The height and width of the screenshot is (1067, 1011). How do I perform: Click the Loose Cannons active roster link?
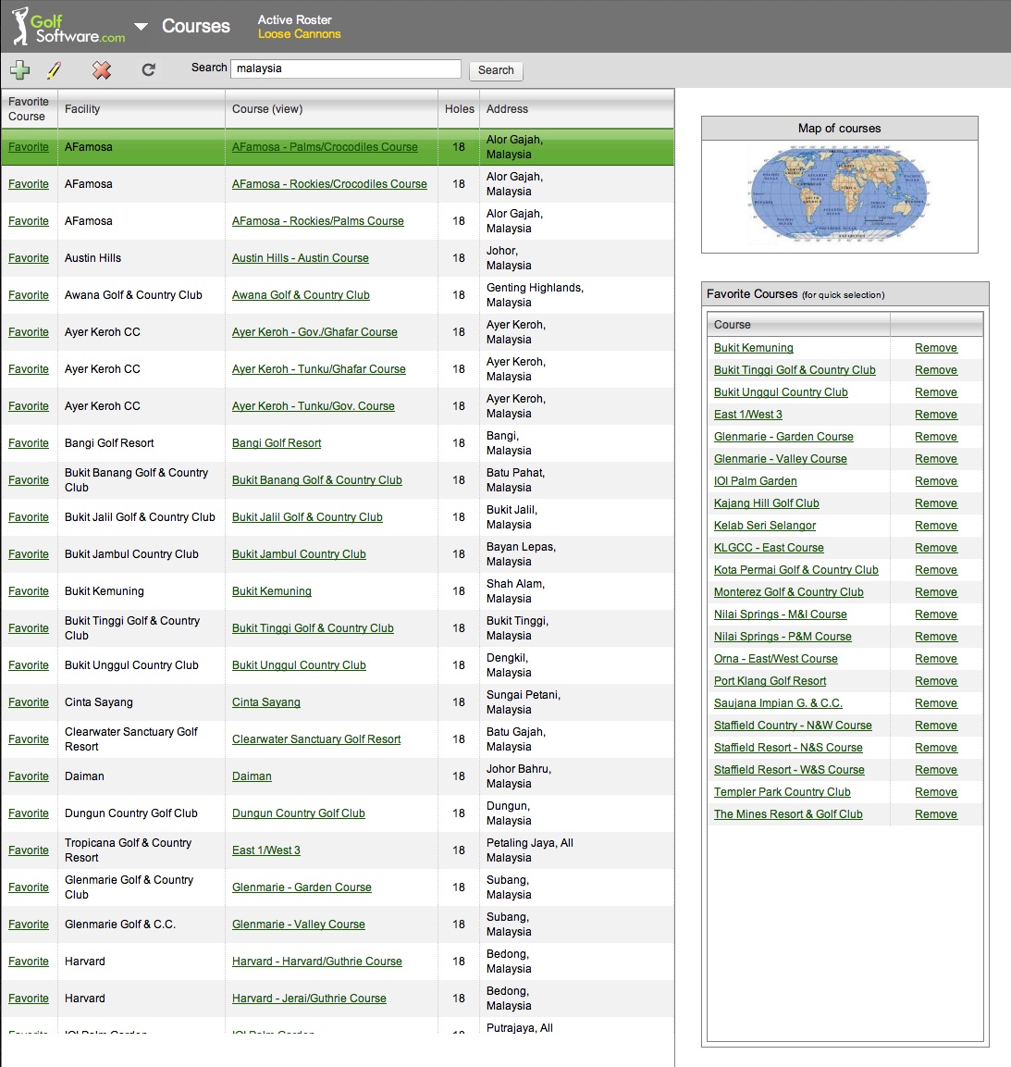(x=299, y=34)
